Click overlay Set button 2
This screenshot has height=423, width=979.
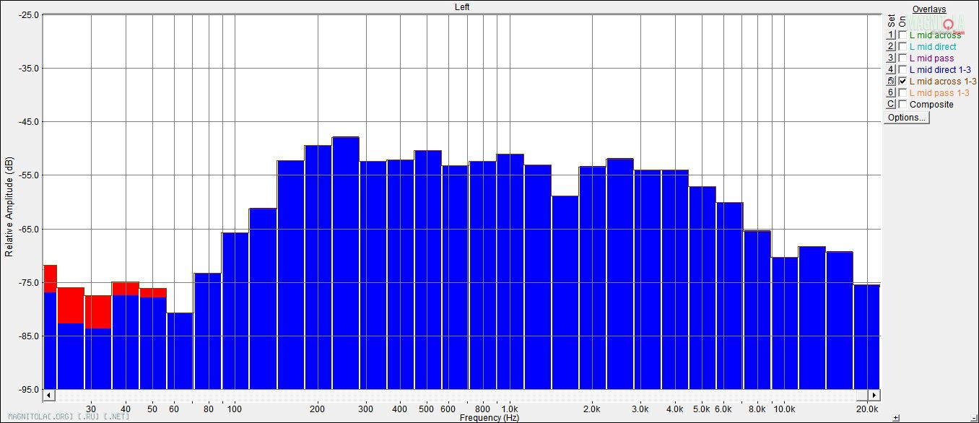tap(891, 47)
